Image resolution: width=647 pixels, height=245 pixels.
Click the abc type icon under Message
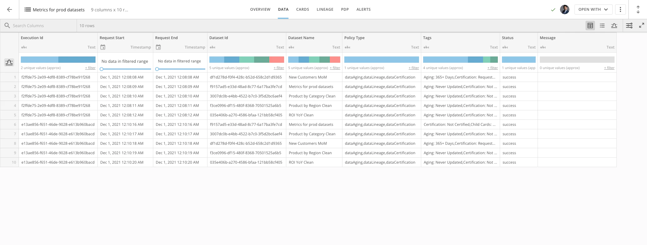click(x=543, y=47)
